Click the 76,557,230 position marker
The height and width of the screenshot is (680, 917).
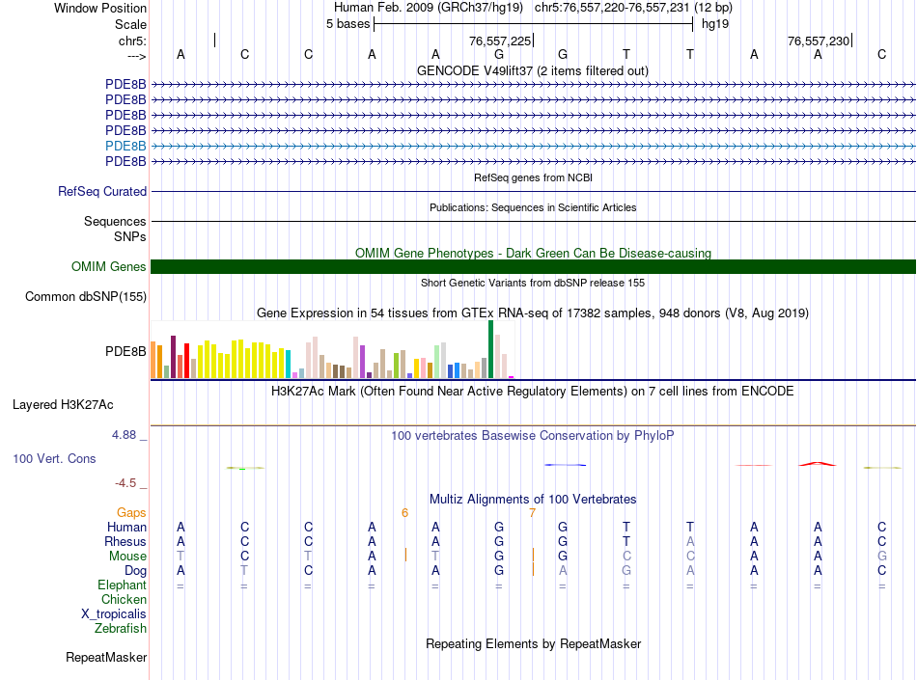pyautogui.click(x=819, y=41)
